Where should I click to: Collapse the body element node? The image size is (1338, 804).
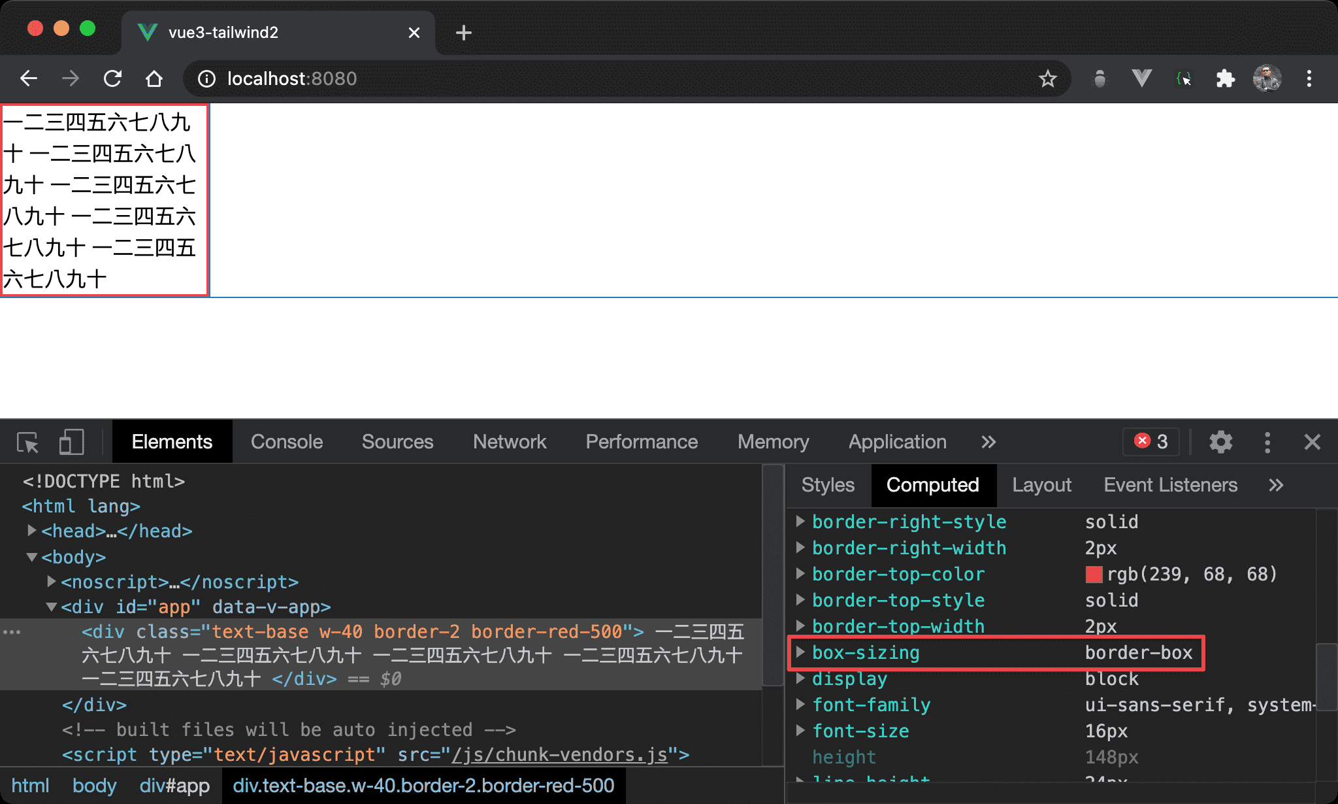pyautogui.click(x=31, y=557)
